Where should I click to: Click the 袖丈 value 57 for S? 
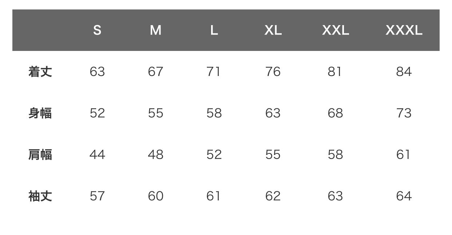click(97, 196)
